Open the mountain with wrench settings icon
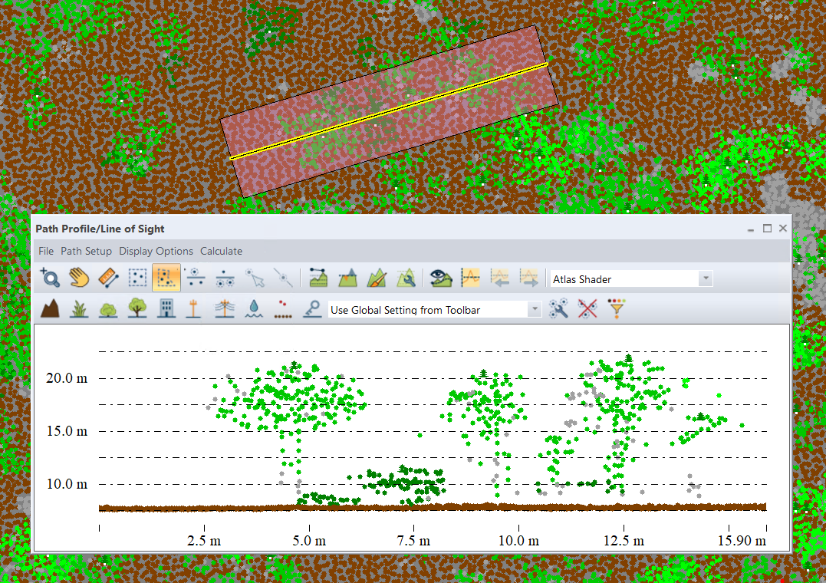This screenshot has height=583, width=826. [x=406, y=278]
